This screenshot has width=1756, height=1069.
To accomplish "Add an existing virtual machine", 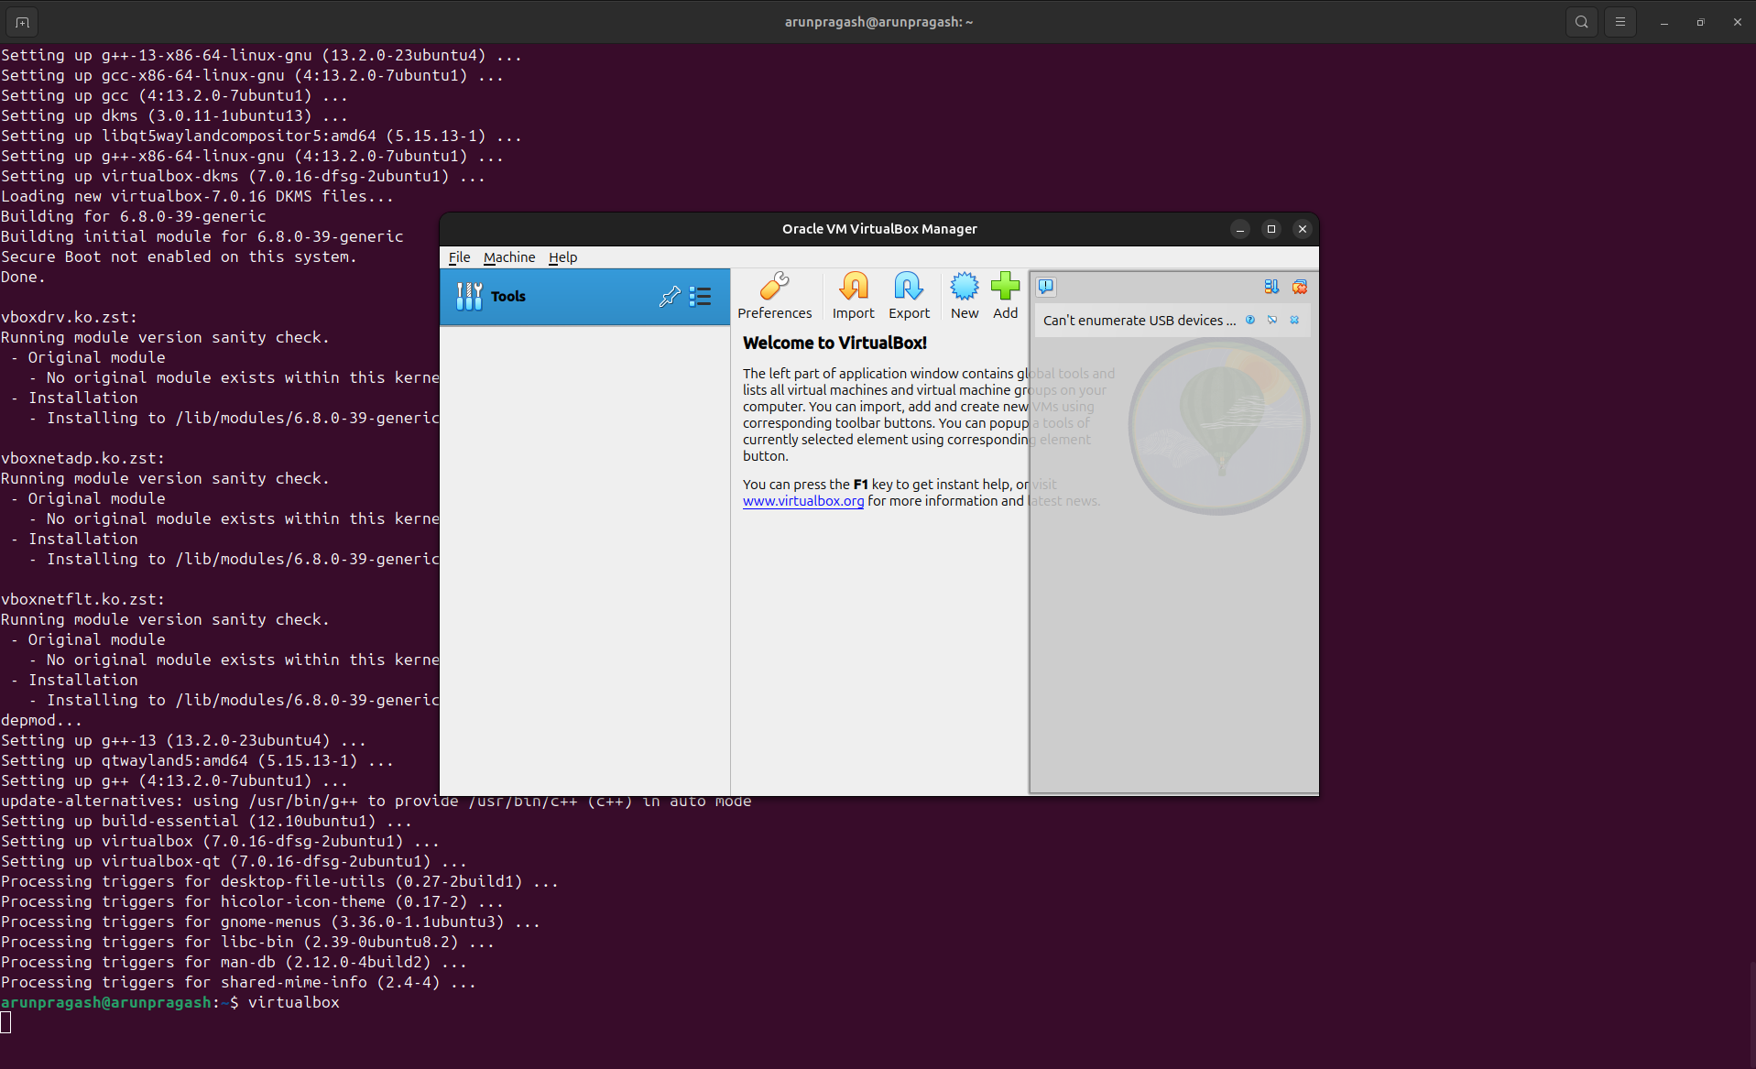I will 1005,296.
